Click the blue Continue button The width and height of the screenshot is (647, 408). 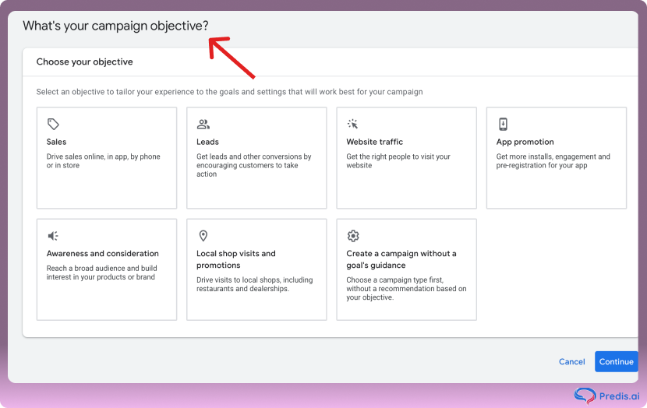pos(616,361)
